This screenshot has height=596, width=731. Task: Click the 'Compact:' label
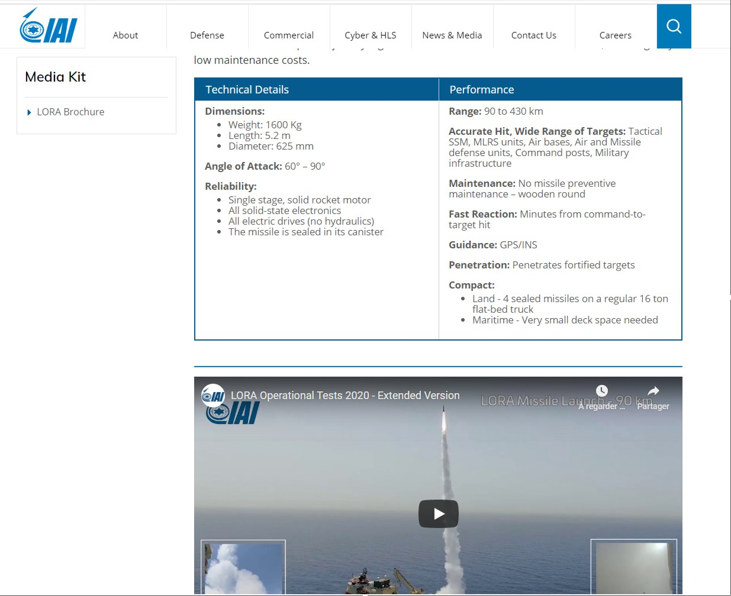[x=472, y=285]
